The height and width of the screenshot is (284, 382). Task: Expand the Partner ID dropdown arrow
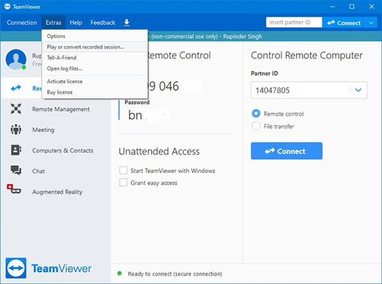click(x=359, y=90)
